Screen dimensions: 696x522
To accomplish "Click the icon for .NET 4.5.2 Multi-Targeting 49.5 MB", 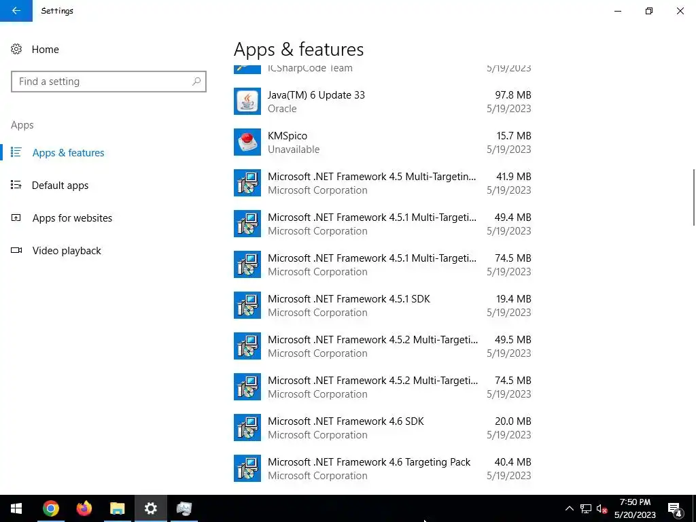I will [247, 346].
